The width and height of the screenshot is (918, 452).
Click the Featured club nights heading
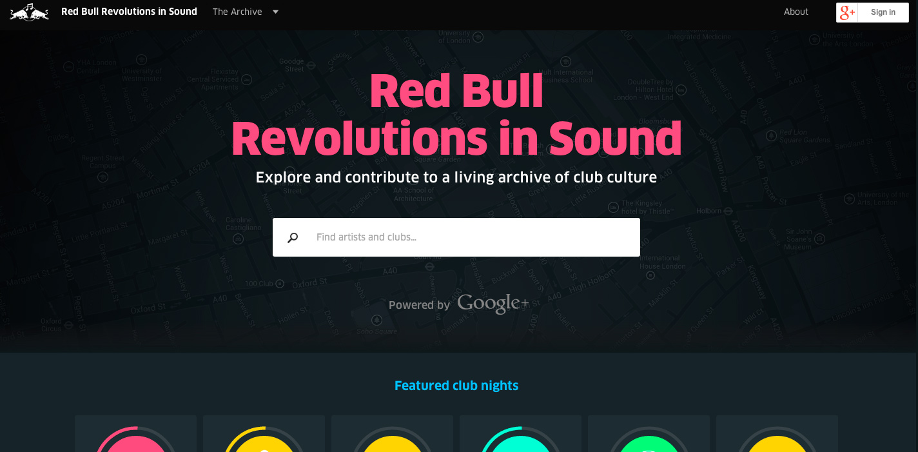click(x=456, y=386)
